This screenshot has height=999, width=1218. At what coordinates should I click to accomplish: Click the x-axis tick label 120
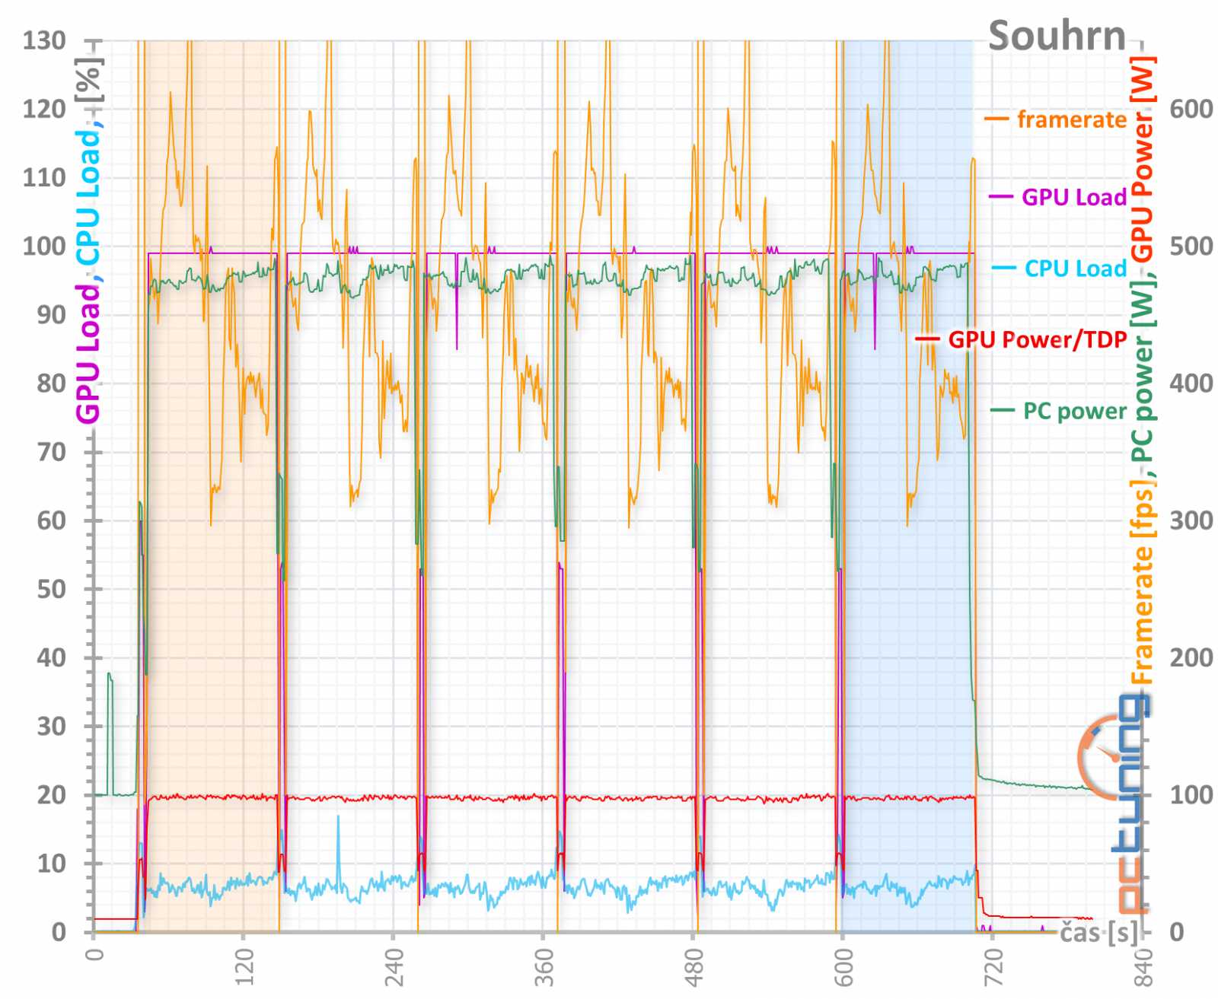coord(244,967)
